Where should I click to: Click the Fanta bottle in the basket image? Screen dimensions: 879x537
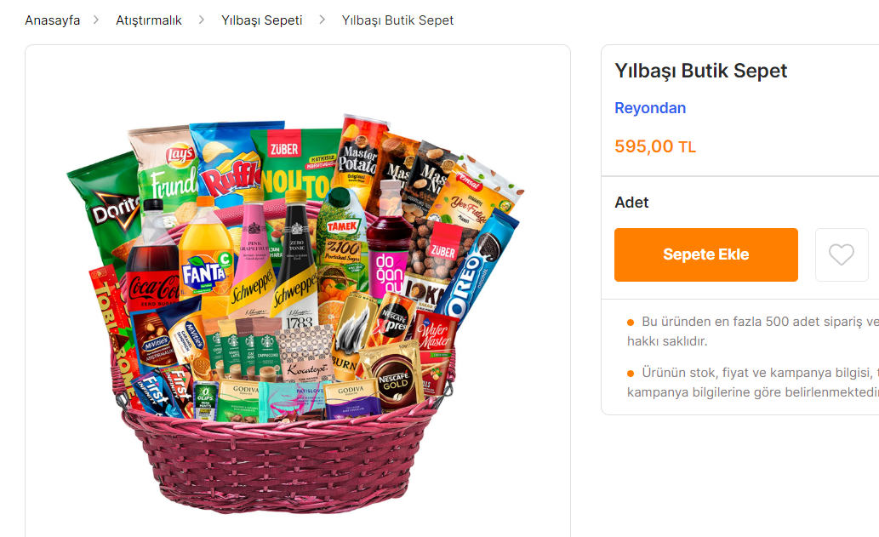click(206, 258)
